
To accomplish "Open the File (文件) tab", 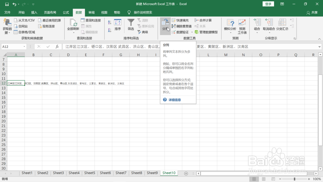I will click(7, 12).
